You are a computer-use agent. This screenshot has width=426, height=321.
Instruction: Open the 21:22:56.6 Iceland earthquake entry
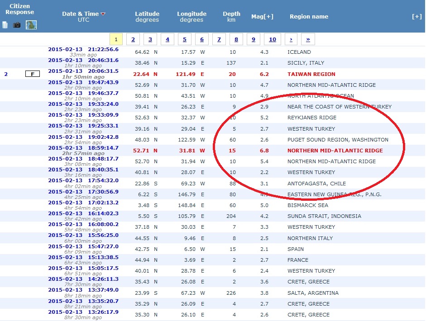pos(83,49)
